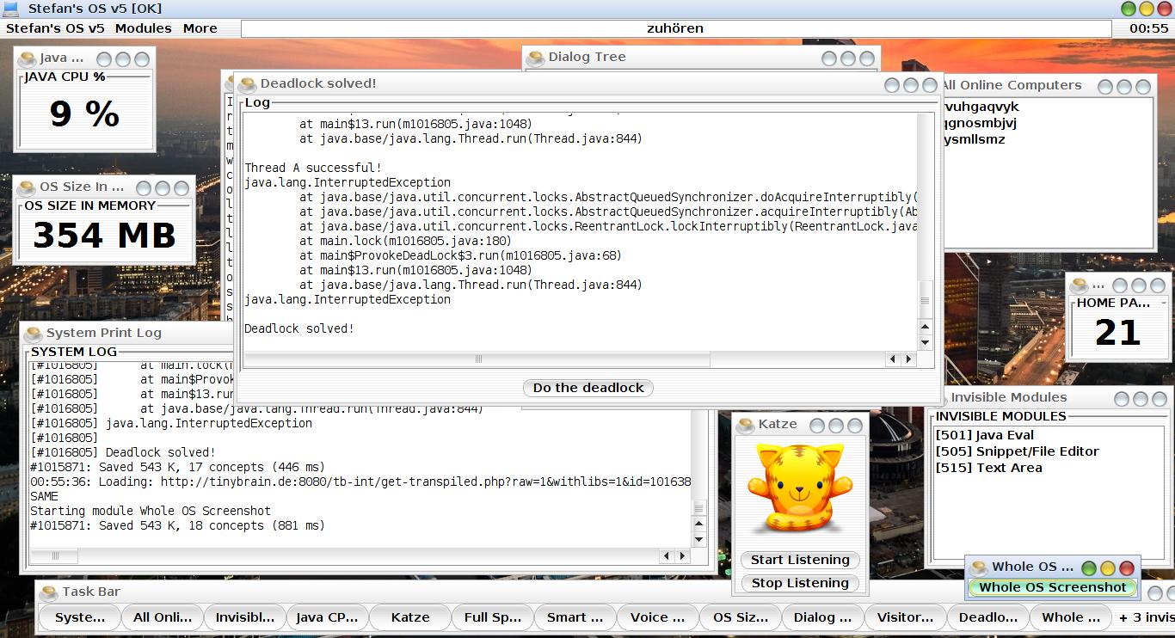Open the Stefan's OS v5 menu
This screenshot has height=638, width=1175.
55,28
